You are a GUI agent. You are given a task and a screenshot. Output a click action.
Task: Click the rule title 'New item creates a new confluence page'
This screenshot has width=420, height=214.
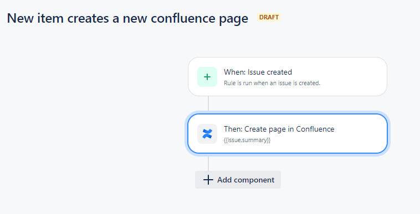coord(127,18)
